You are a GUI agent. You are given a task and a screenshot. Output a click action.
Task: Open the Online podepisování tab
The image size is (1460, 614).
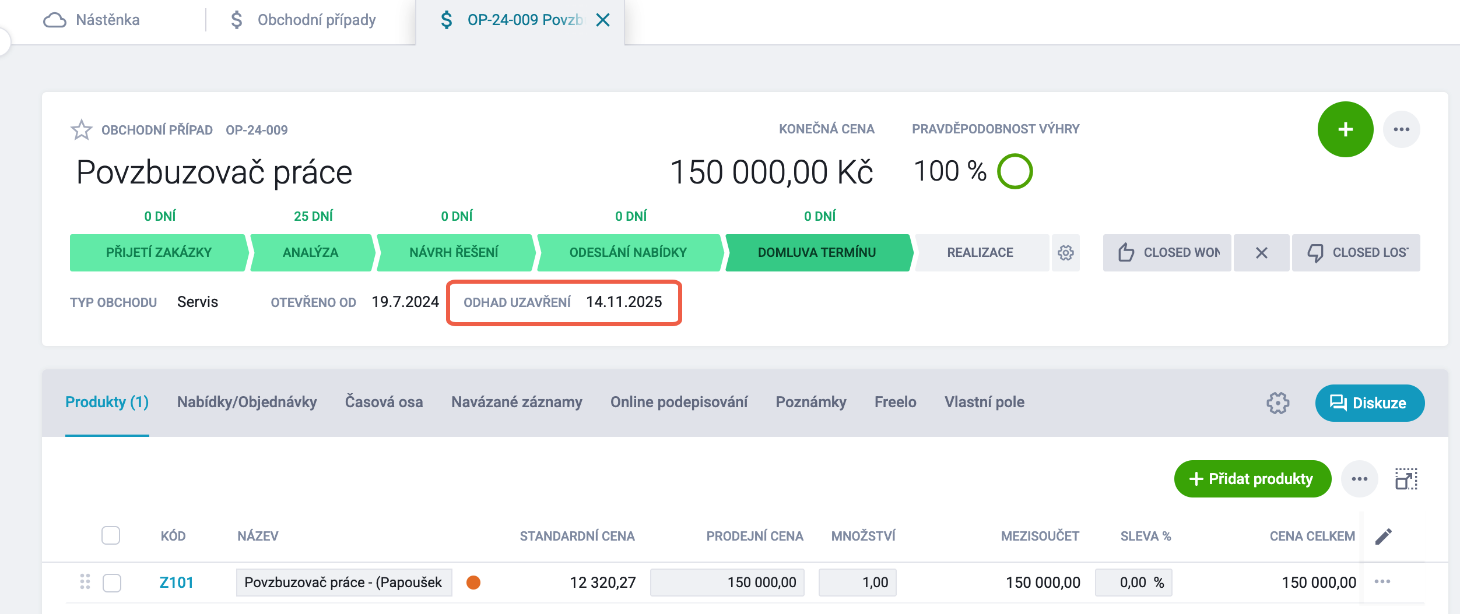pos(679,402)
